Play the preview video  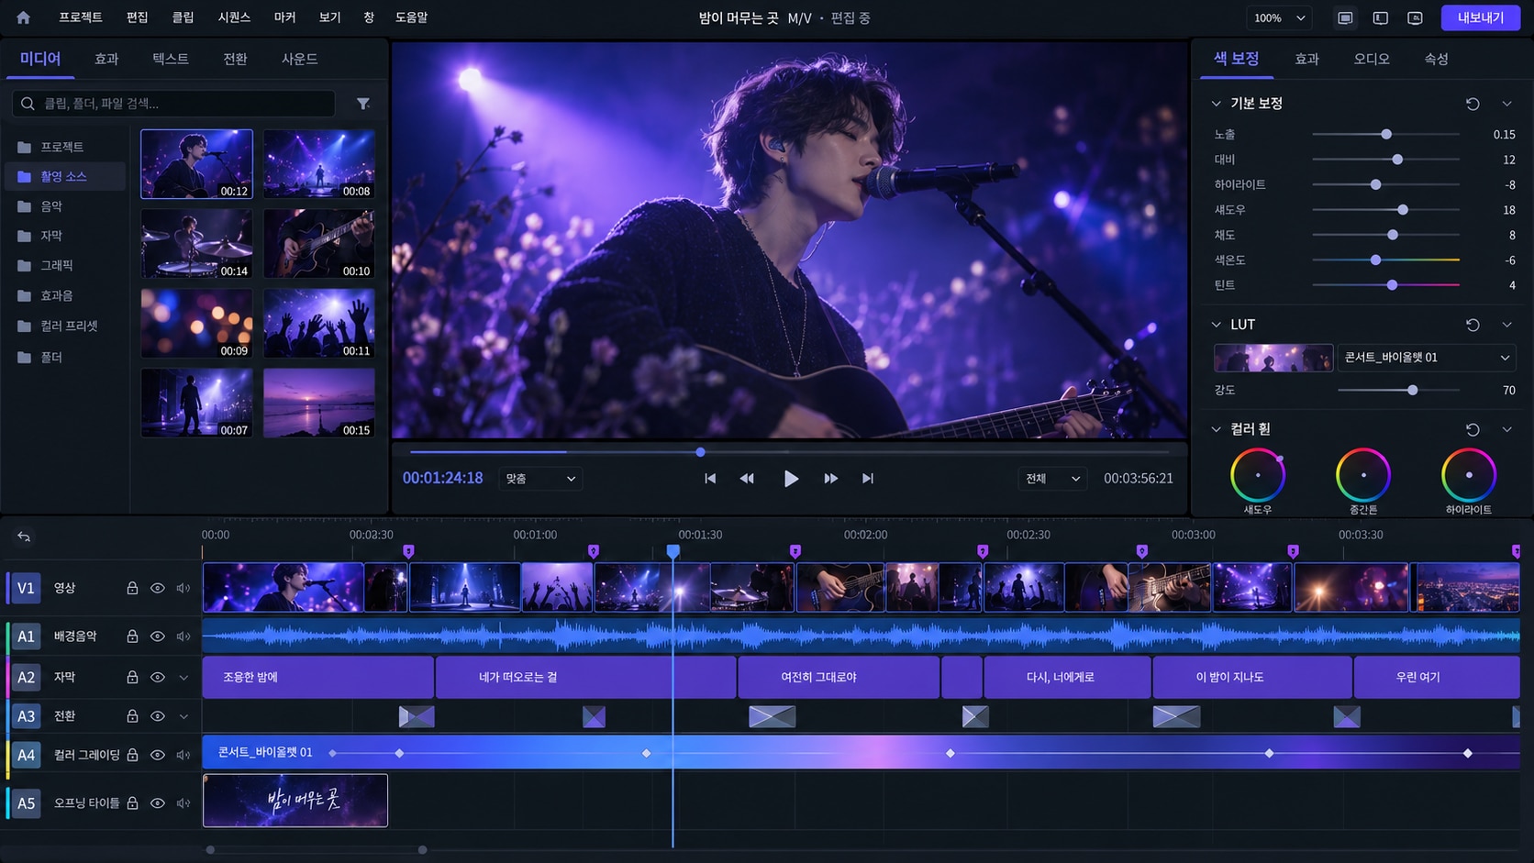[x=791, y=478]
